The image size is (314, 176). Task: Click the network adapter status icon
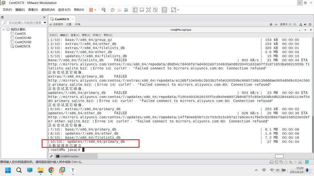coord(281,162)
